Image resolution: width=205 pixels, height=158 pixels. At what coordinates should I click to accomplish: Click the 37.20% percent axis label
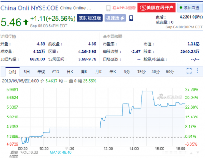(x=191, y=90)
